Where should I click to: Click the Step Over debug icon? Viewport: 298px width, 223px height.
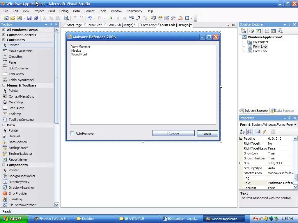point(138,18)
